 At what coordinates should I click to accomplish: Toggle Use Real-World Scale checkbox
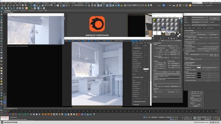point(155,48)
